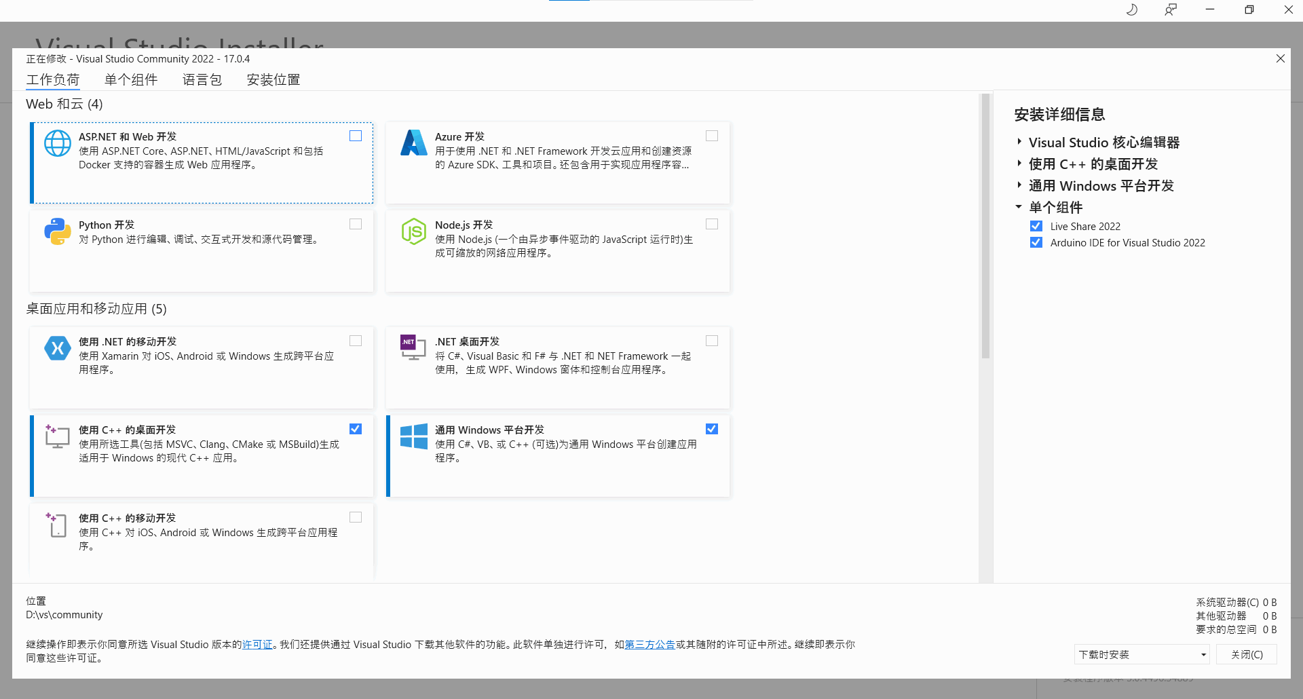Click the Node.js hexagon logo icon

(x=413, y=231)
